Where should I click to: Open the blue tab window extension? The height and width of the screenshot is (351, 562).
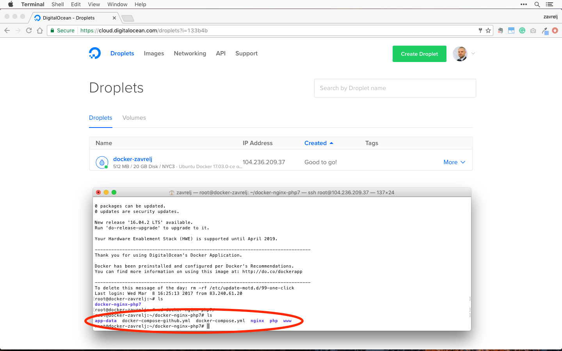point(511,30)
